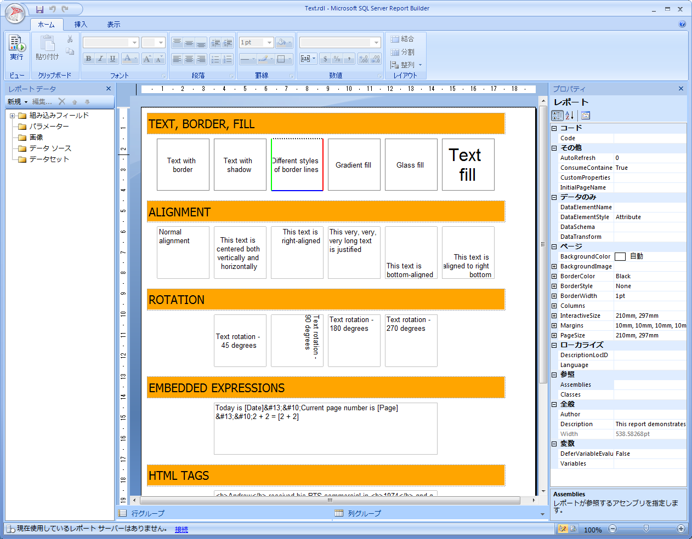Toggle categorized view in Properties panel

pos(557,116)
